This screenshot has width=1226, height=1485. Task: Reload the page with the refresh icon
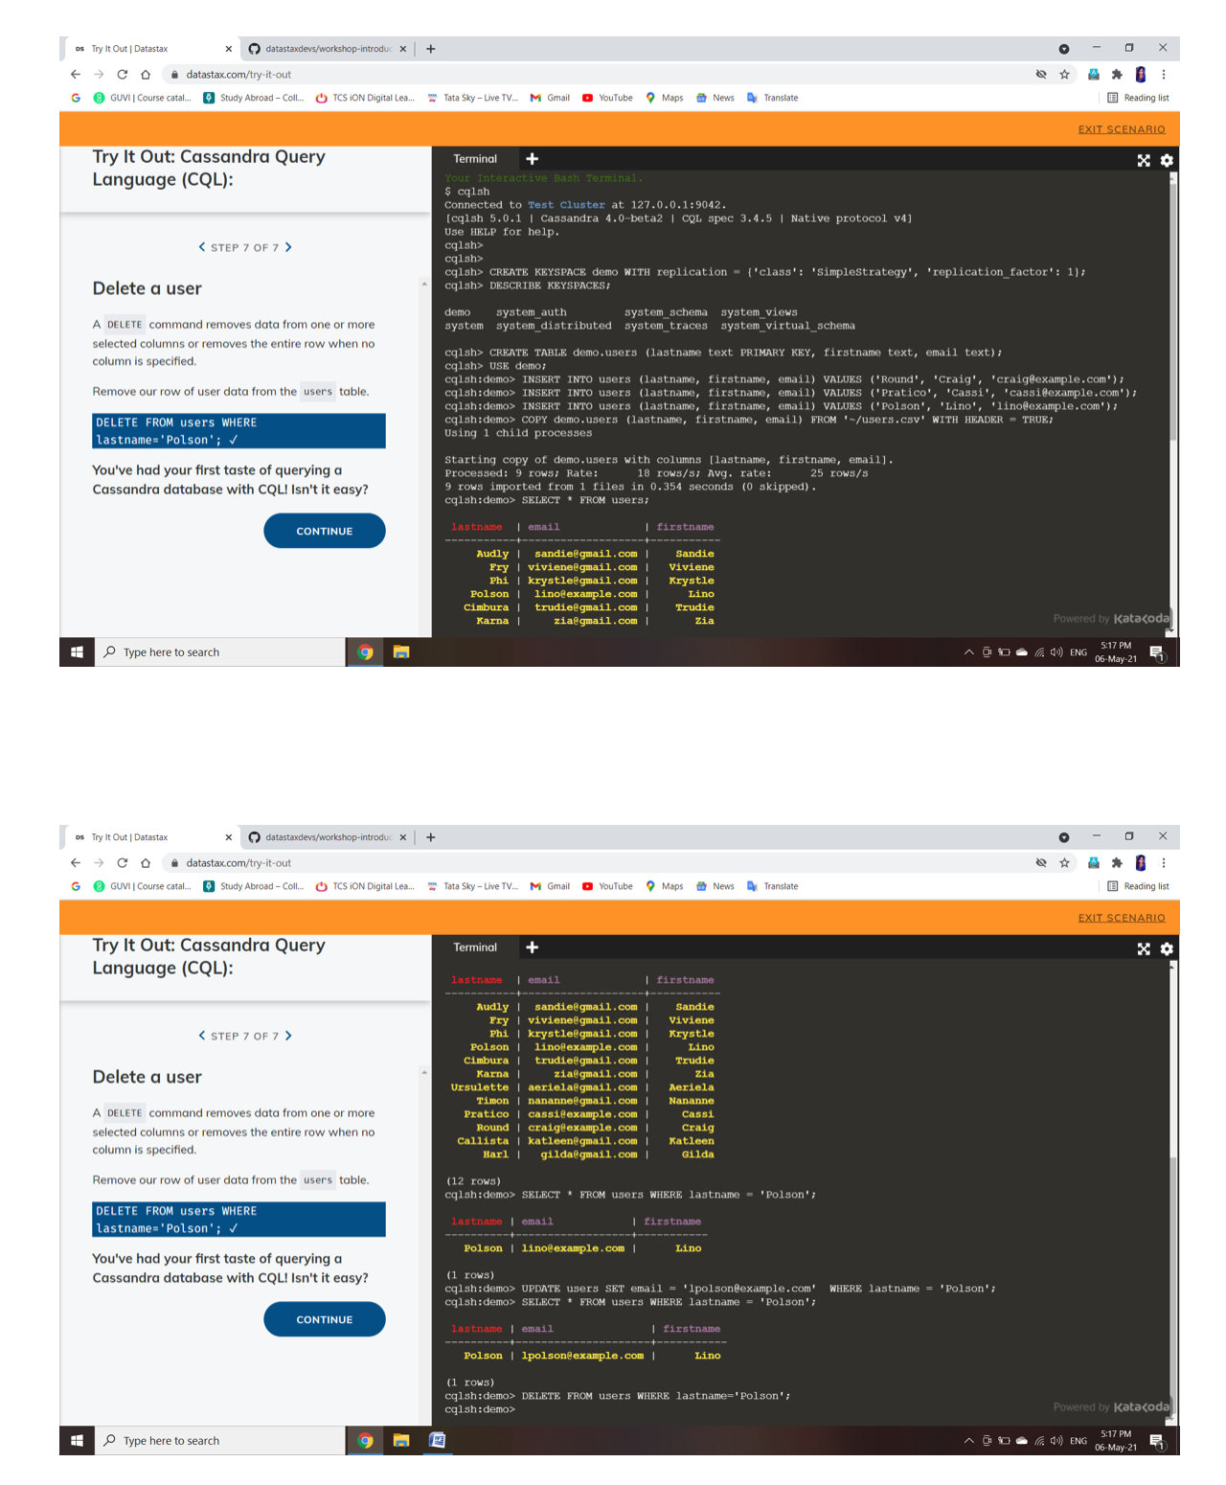(122, 74)
